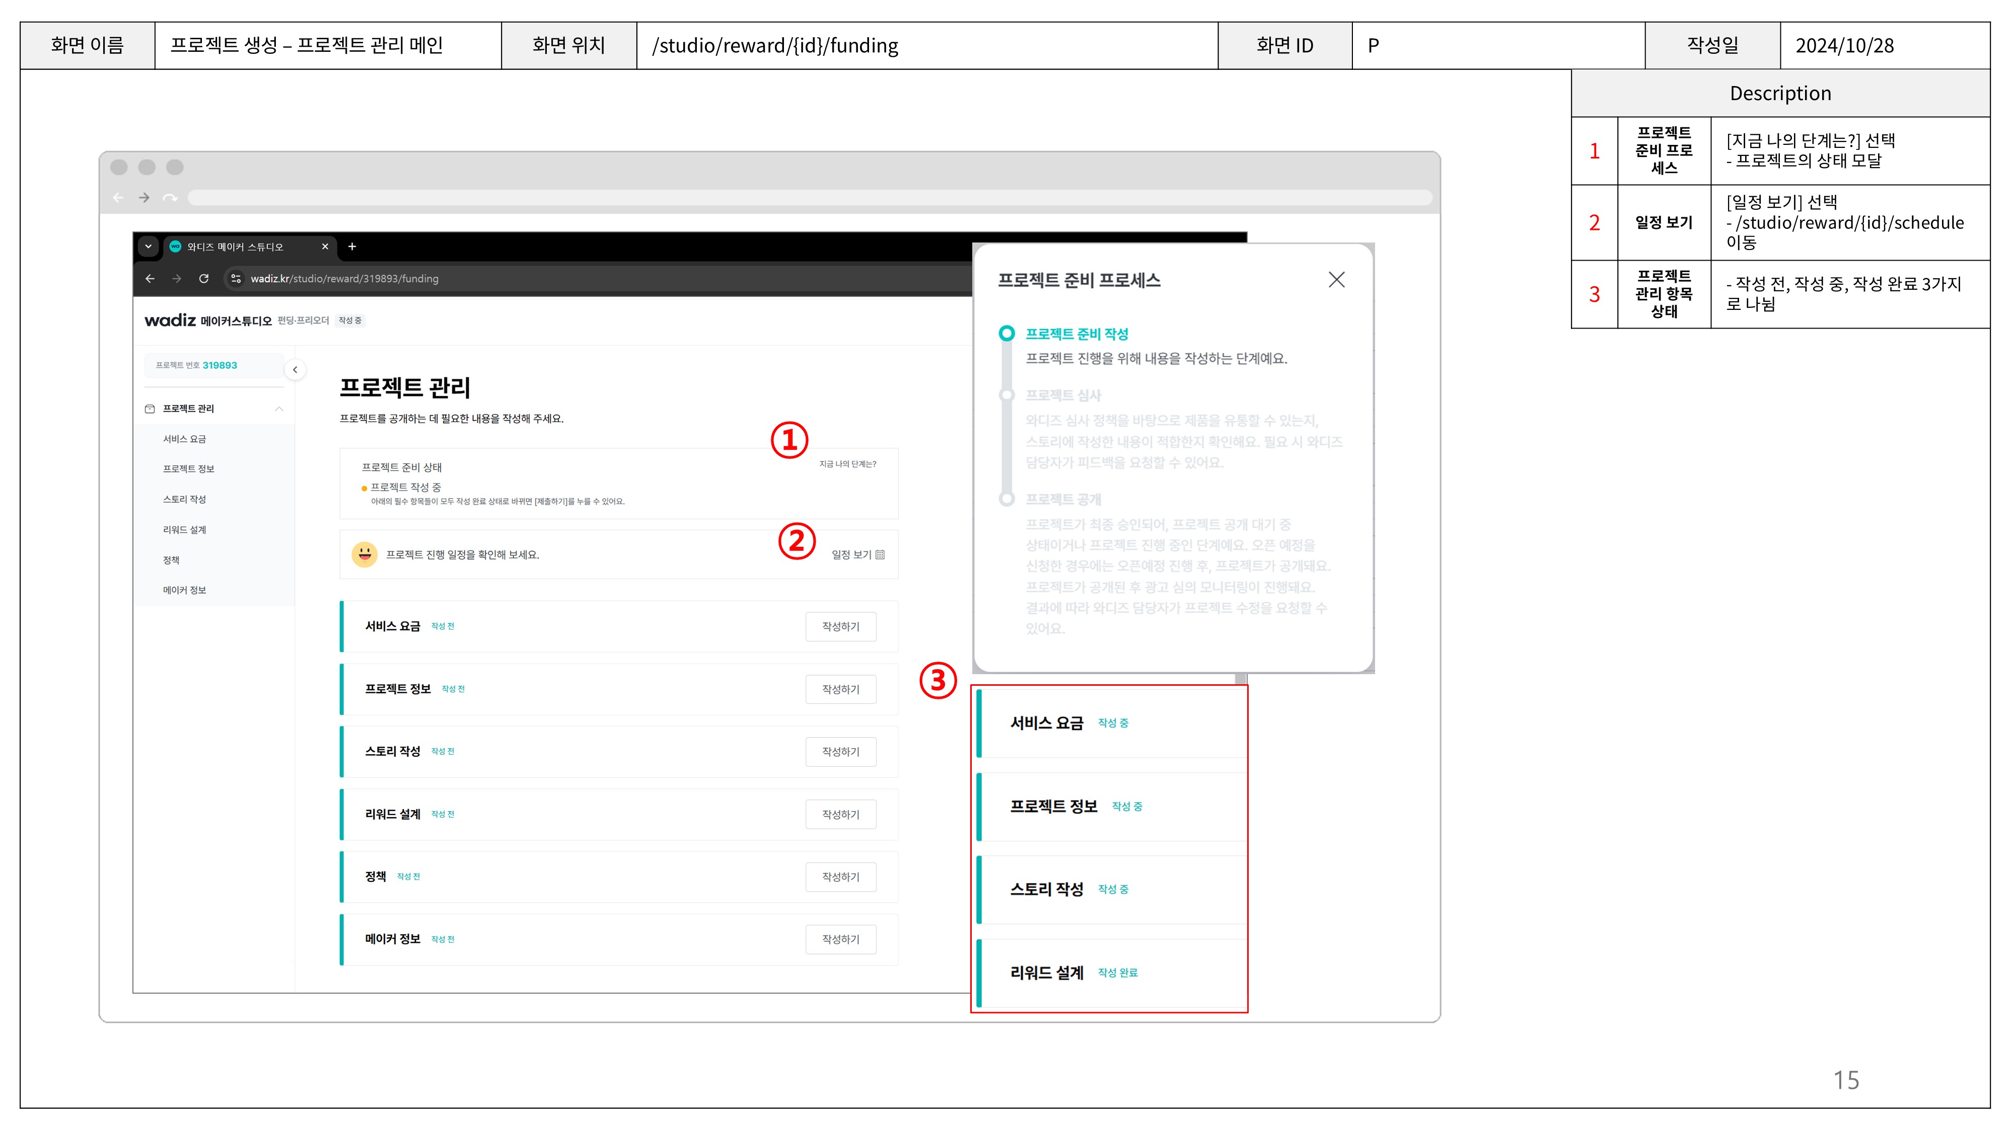Collapse 프로젝트 관리 sidebar section
The width and height of the screenshot is (2014, 1132).
279,409
